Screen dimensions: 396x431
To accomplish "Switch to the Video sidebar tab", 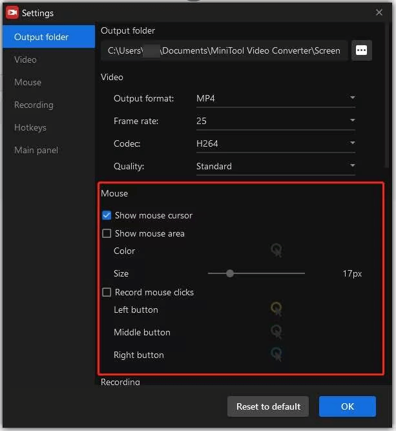I will (49, 59).
